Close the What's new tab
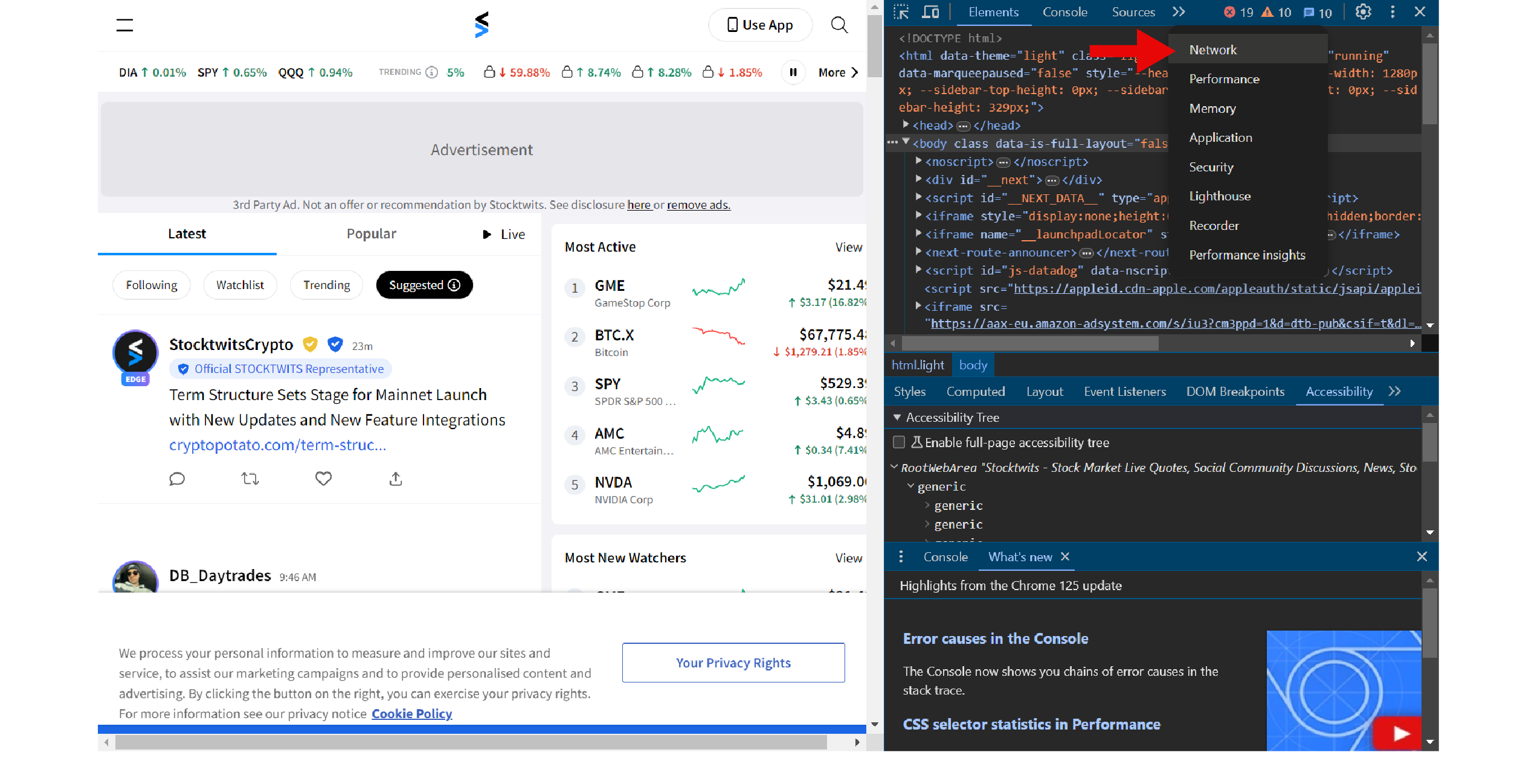Image resolution: width=1523 pixels, height=773 pixels. point(1065,556)
